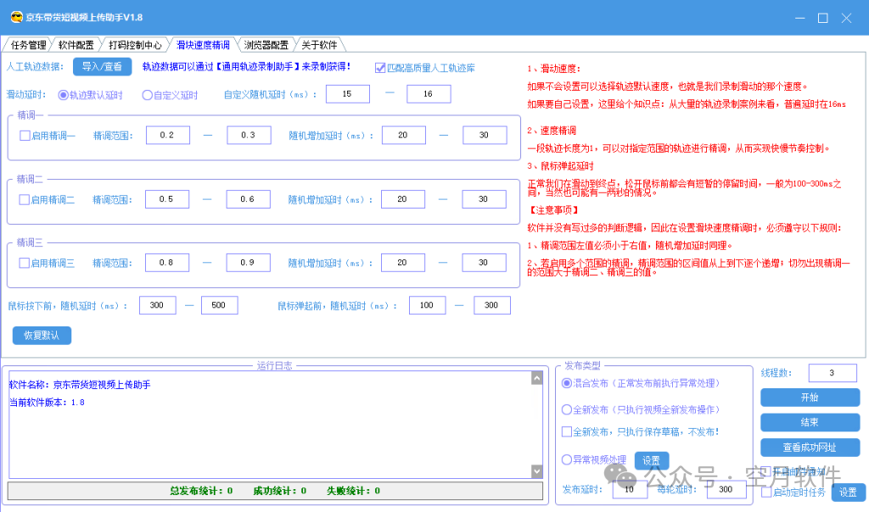The height and width of the screenshot is (512, 869).
Task: Click 精调二 range start field 0.5
Action: 167,199
